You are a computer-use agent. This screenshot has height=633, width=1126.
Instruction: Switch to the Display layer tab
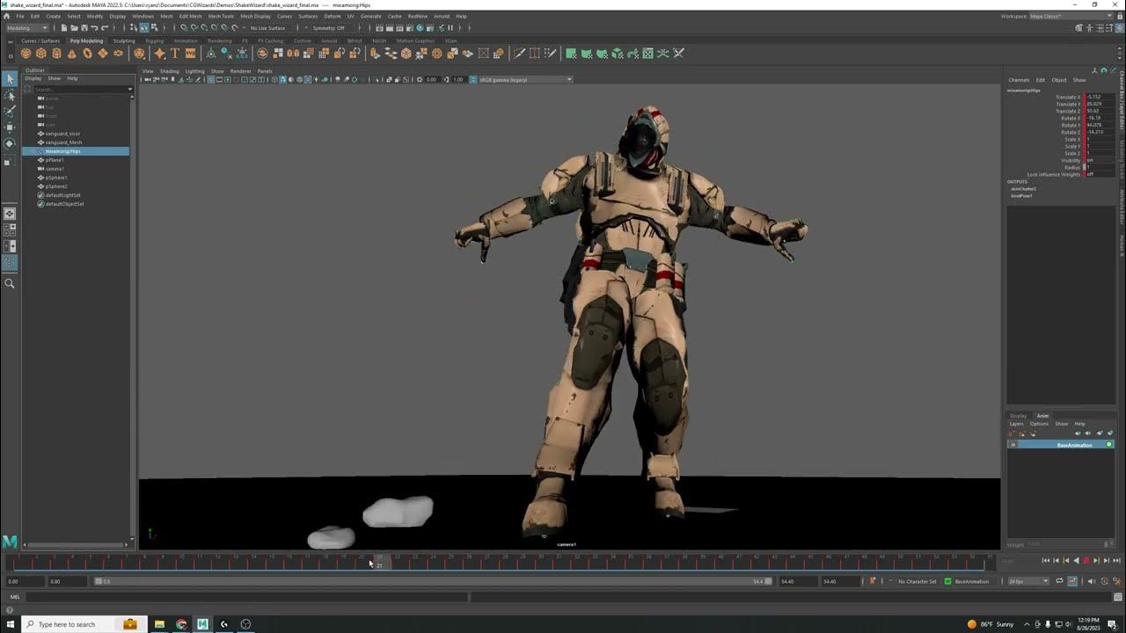pos(1018,416)
